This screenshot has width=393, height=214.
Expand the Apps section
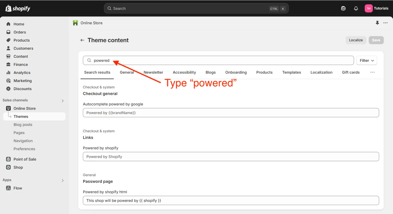[x=62, y=180]
